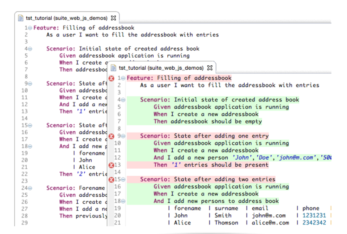This screenshot has width=347, height=234.
Task: Click "Then '1' entries should be present" text in the front editor
Action: (211, 165)
